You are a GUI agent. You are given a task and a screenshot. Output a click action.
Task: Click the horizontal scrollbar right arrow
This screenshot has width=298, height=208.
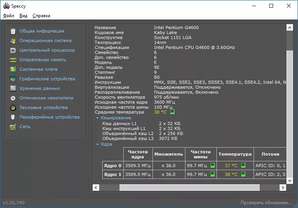[283, 187]
